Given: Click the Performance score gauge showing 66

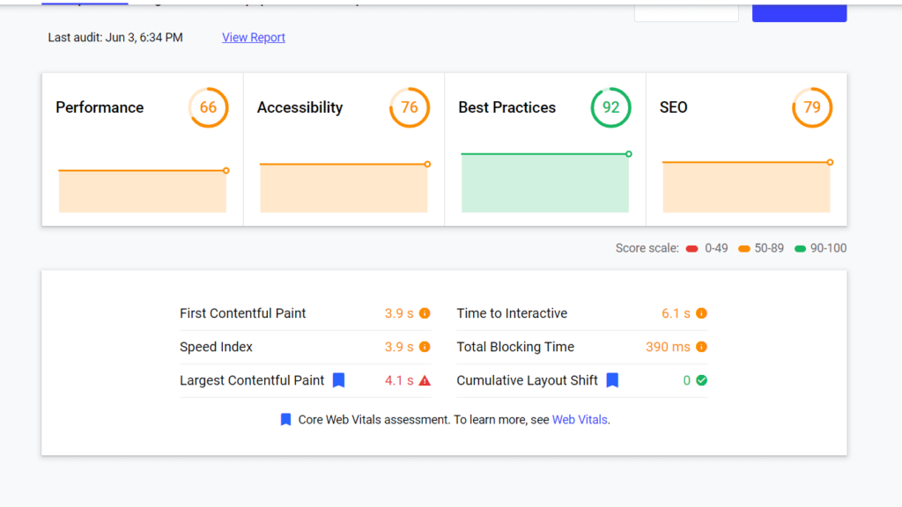Looking at the screenshot, I should 209,107.
